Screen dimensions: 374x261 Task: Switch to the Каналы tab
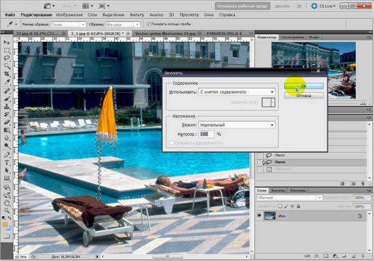tap(279, 190)
